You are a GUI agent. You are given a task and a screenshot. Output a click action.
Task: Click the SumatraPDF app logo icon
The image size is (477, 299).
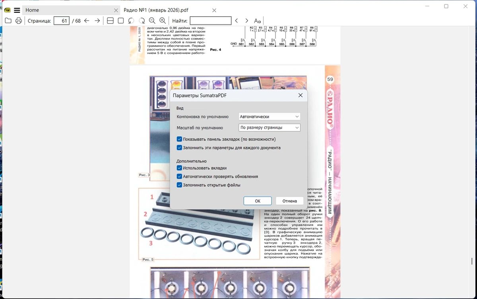[7, 10]
